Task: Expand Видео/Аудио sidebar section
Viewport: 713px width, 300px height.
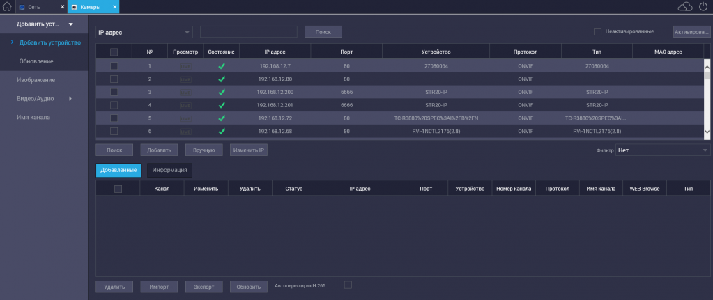Action: click(x=45, y=99)
